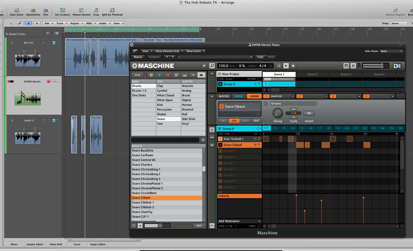413x251 pixels.
Task: Open the Region menu in Arrange
Action: pos(76,23)
